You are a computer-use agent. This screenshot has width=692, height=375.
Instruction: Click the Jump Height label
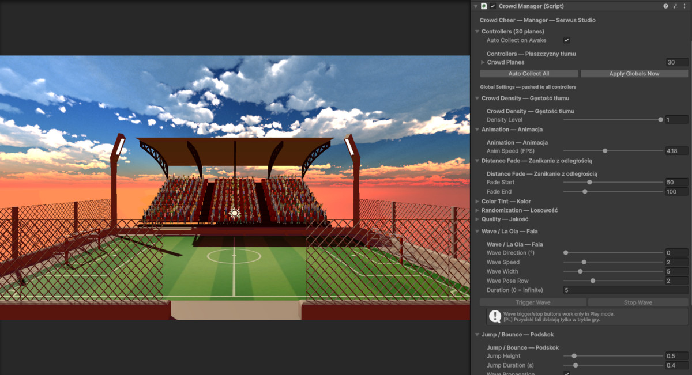click(x=503, y=356)
